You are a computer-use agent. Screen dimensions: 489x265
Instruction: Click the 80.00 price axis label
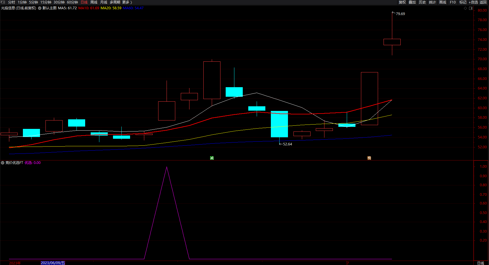coord(482,10)
